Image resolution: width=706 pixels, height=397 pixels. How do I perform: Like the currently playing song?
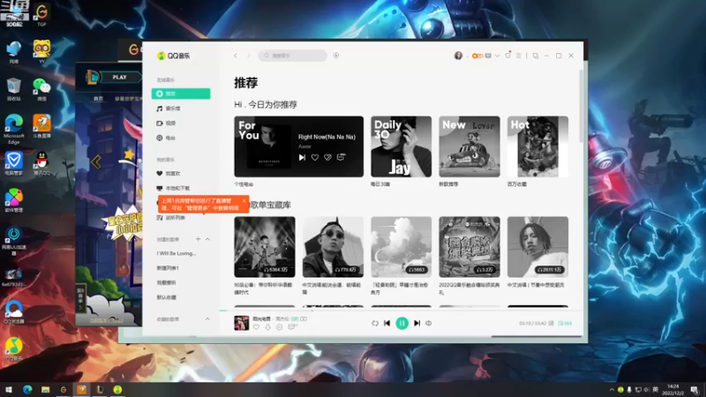[x=256, y=327]
